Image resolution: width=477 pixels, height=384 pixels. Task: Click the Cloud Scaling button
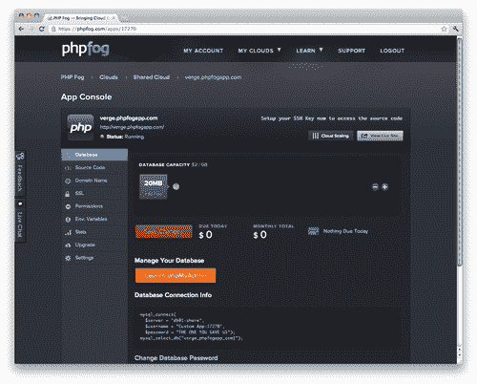(x=331, y=136)
